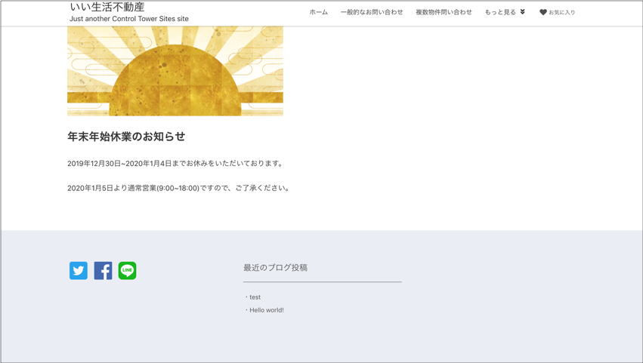The height and width of the screenshot is (363, 643).
Task: Click the double chevron beside もっと見る
Action: (522, 12)
